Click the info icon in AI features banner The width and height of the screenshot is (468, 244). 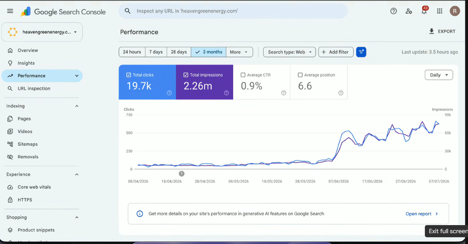tap(140, 214)
